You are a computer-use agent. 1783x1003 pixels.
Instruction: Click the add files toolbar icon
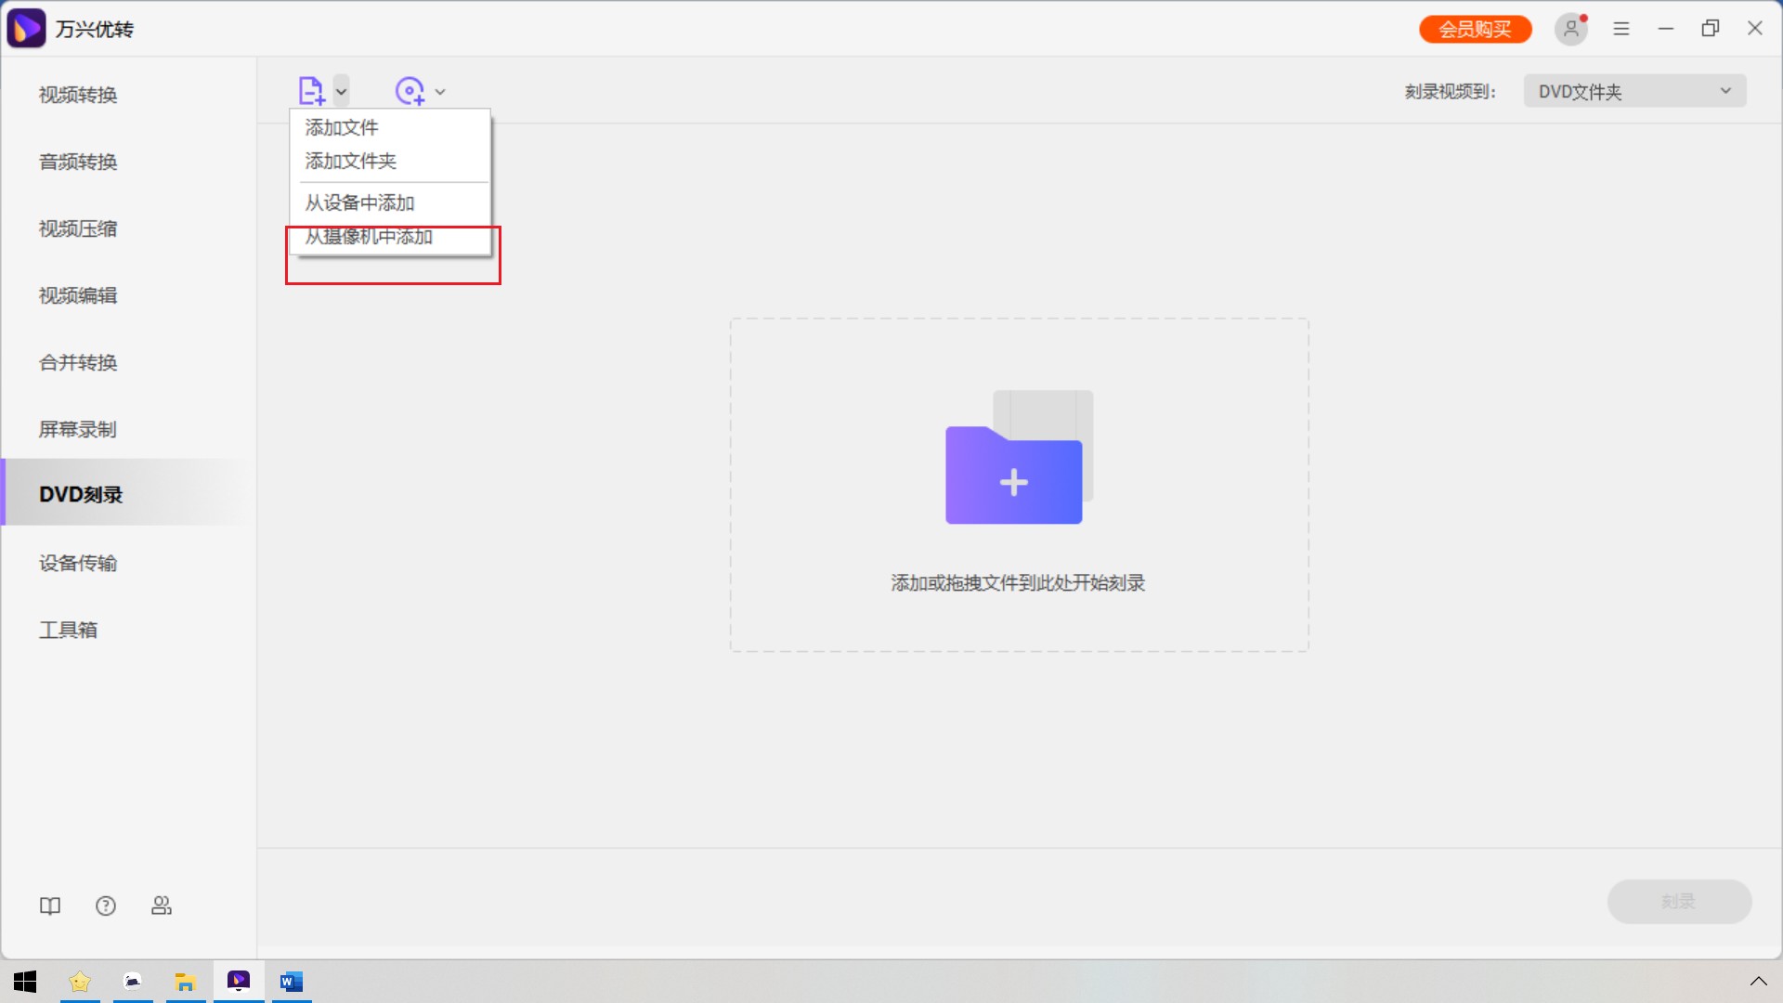pyautogui.click(x=312, y=90)
